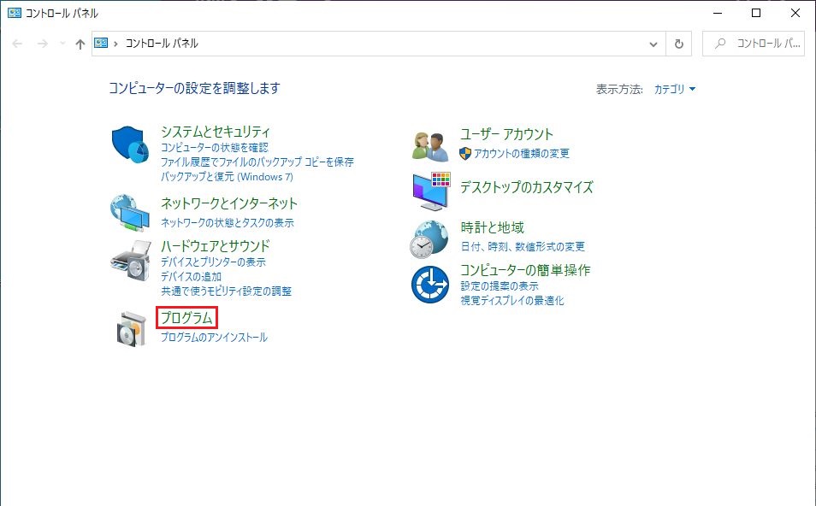The height and width of the screenshot is (506, 816).
Task: Open the プログラム category heading
Action: 186,318
